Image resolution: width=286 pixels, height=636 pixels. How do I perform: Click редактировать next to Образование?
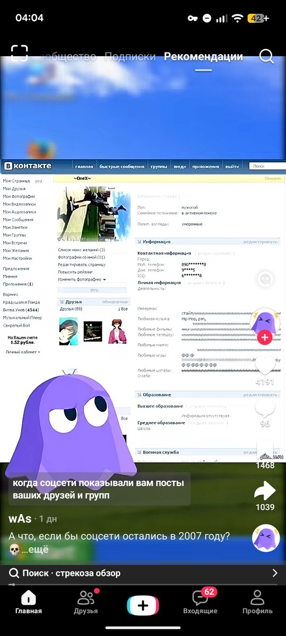[x=261, y=395]
